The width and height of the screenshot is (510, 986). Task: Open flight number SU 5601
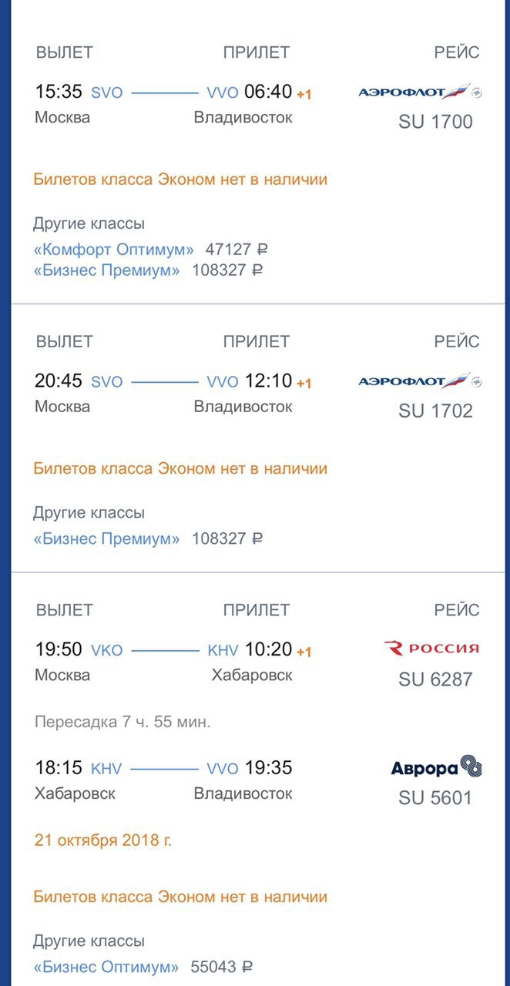(435, 797)
